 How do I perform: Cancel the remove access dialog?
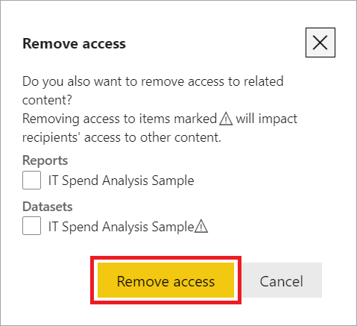point(282,280)
